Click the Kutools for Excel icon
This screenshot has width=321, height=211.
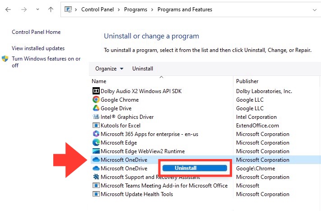click(96, 125)
